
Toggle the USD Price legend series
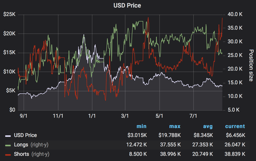[25, 135]
